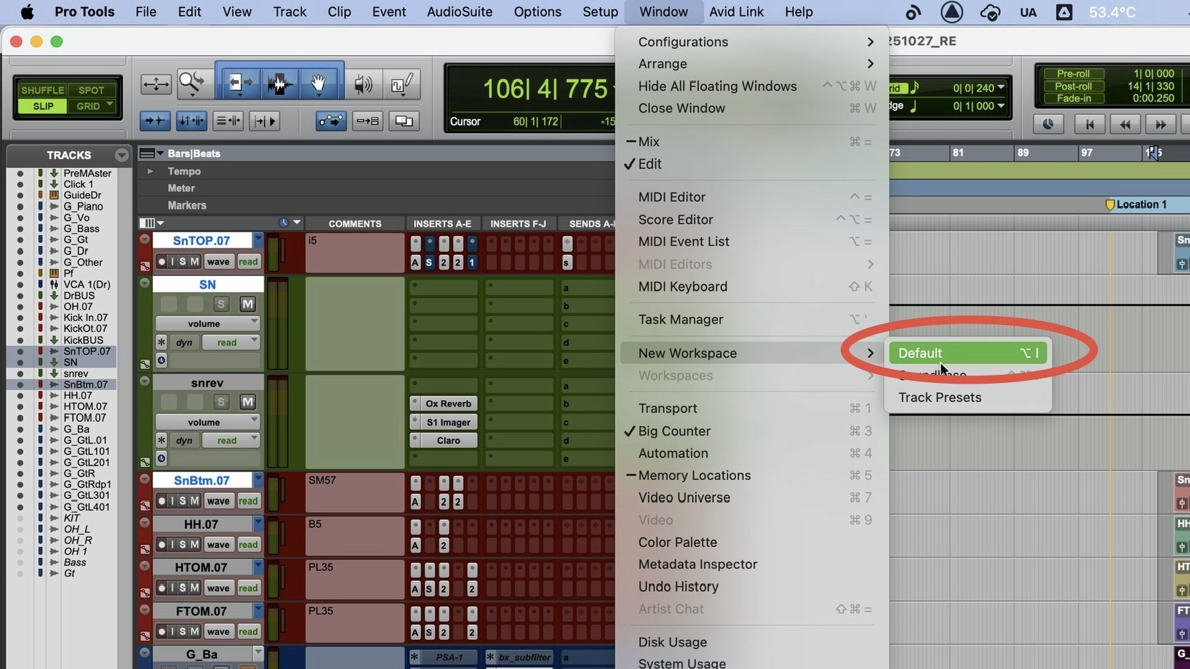Enable SHUFFLE edit mode
1190x669 pixels.
(42, 90)
